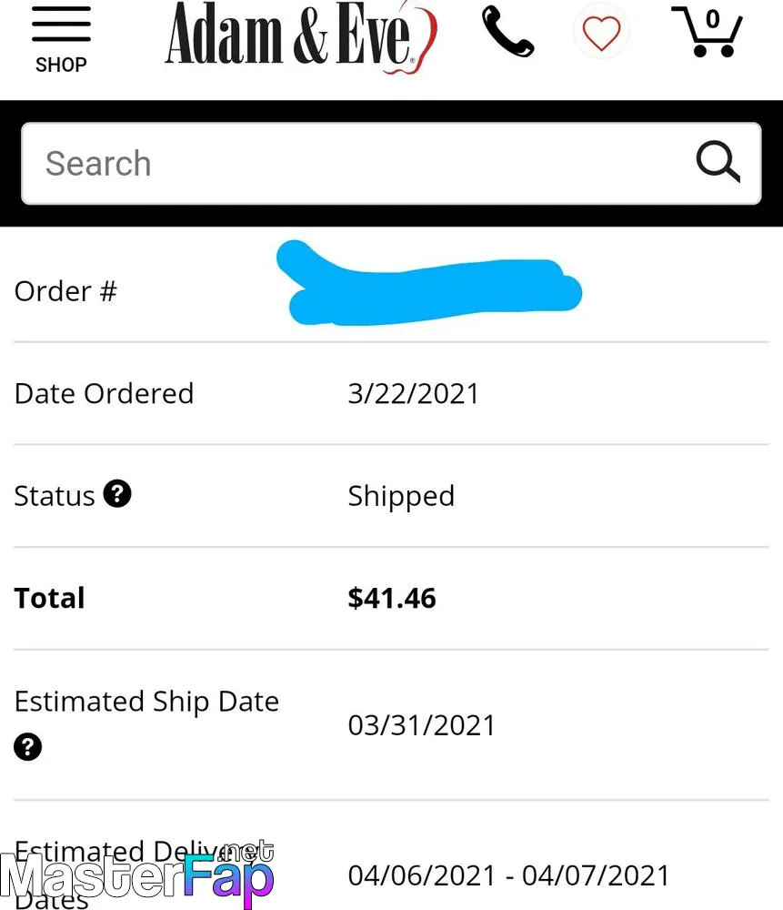View the shopping cart icon
783x910 pixels.
pos(707,32)
